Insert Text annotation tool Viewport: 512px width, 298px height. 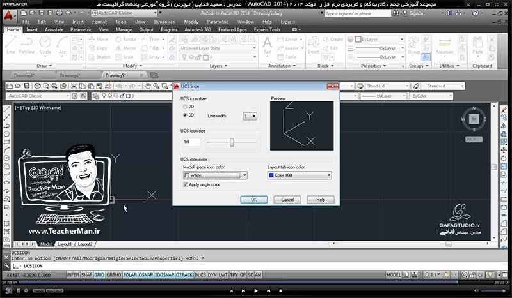(267, 45)
